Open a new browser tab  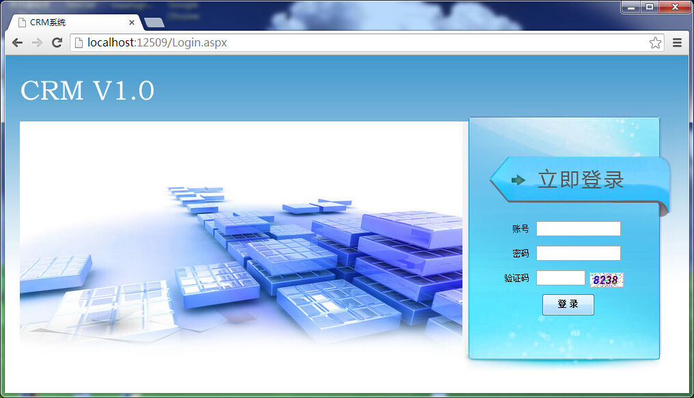pos(154,23)
